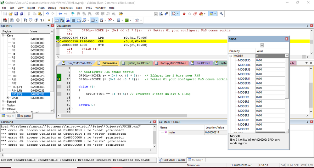Click the MODER5 value field

(270, 106)
